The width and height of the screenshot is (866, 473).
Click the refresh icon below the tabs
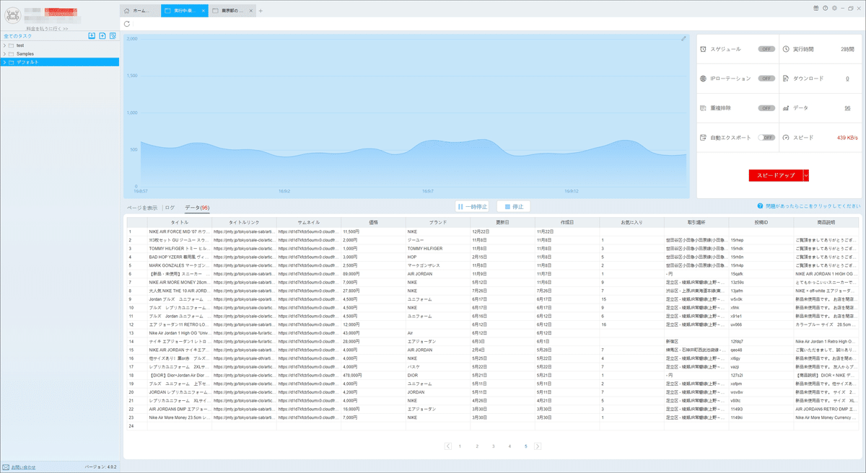click(x=127, y=24)
